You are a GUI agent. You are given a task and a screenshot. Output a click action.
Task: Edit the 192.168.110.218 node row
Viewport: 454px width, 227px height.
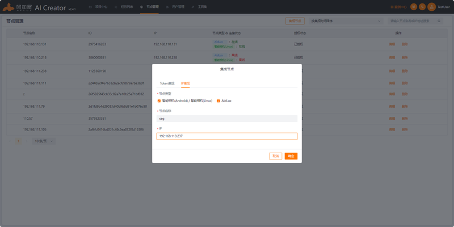392,58
